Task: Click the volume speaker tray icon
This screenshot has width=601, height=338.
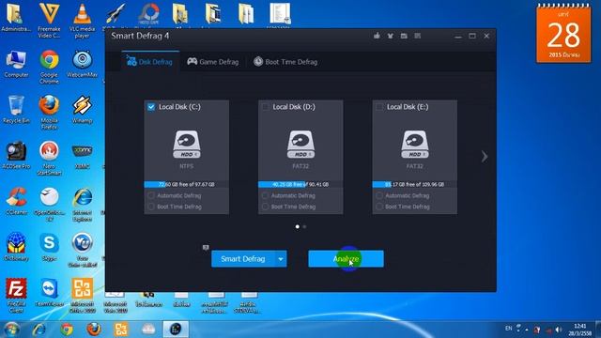Action: tap(558, 330)
